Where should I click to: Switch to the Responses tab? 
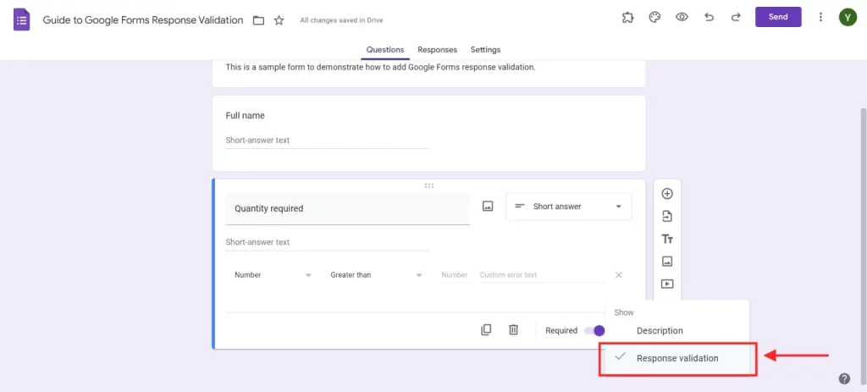pos(438,50)
